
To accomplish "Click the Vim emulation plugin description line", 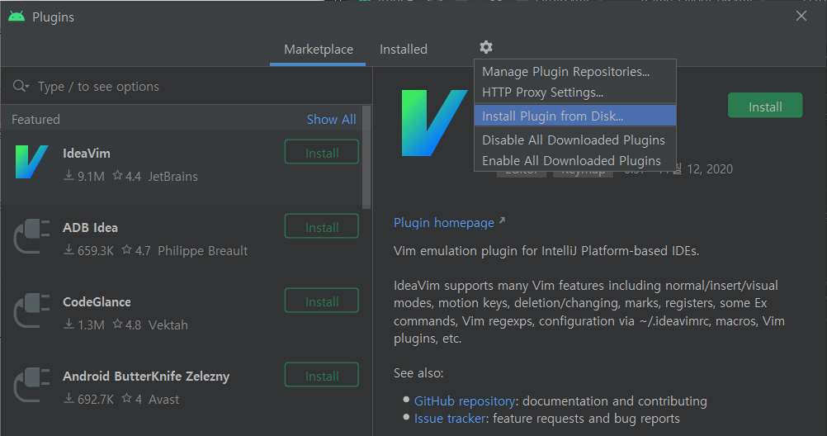I will point(546,251).
